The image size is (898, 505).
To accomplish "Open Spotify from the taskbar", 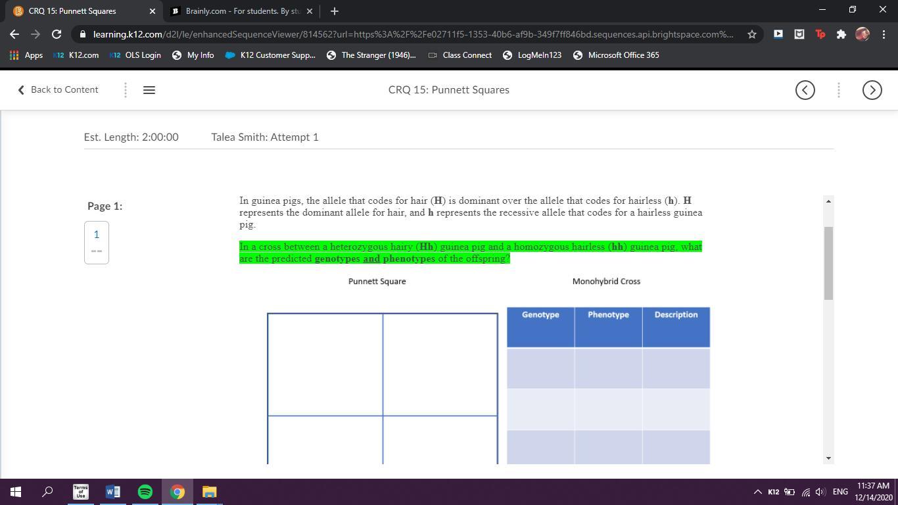I will point(145,492).
